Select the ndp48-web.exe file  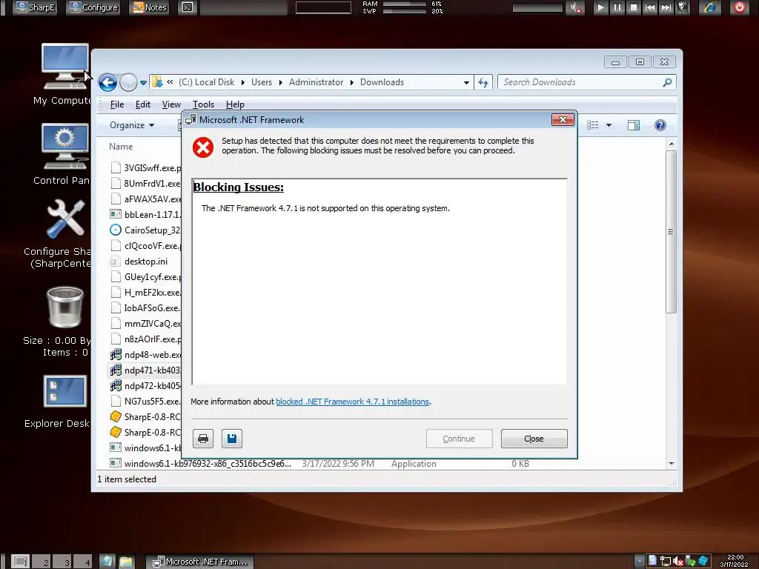[145, 355]
